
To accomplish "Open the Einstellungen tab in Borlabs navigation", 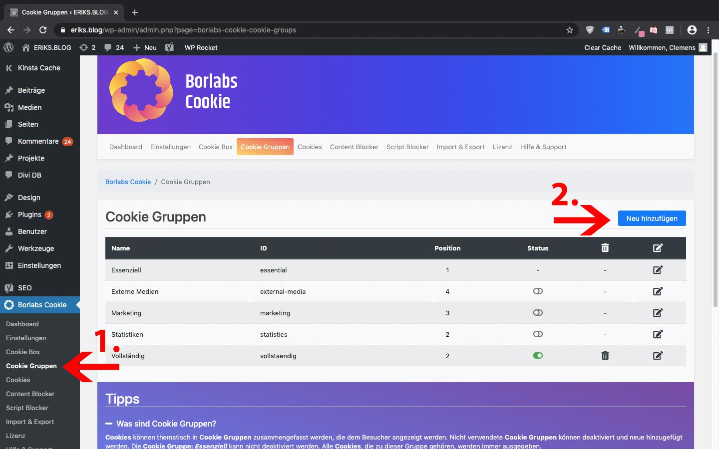I will point(170,147).
